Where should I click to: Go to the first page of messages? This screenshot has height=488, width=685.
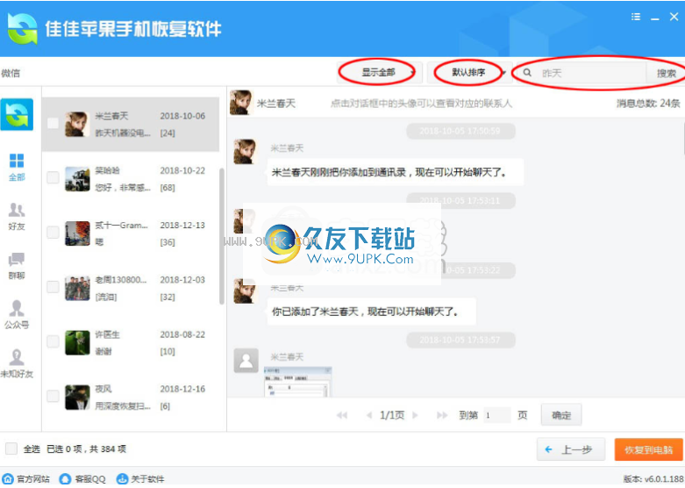[x=342, y=415]
